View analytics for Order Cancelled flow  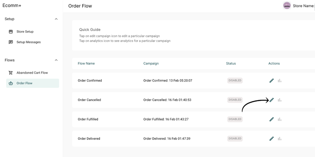[279, 100]
